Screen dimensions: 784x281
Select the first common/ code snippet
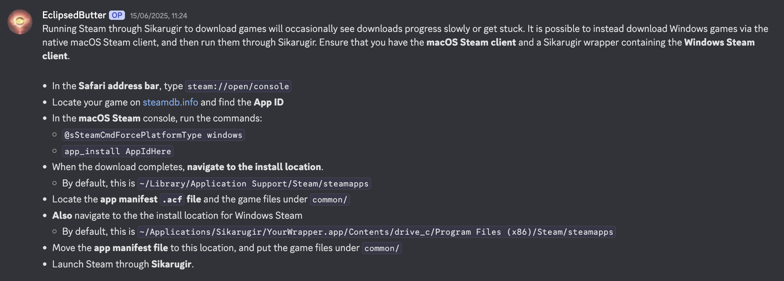point(329,200)
